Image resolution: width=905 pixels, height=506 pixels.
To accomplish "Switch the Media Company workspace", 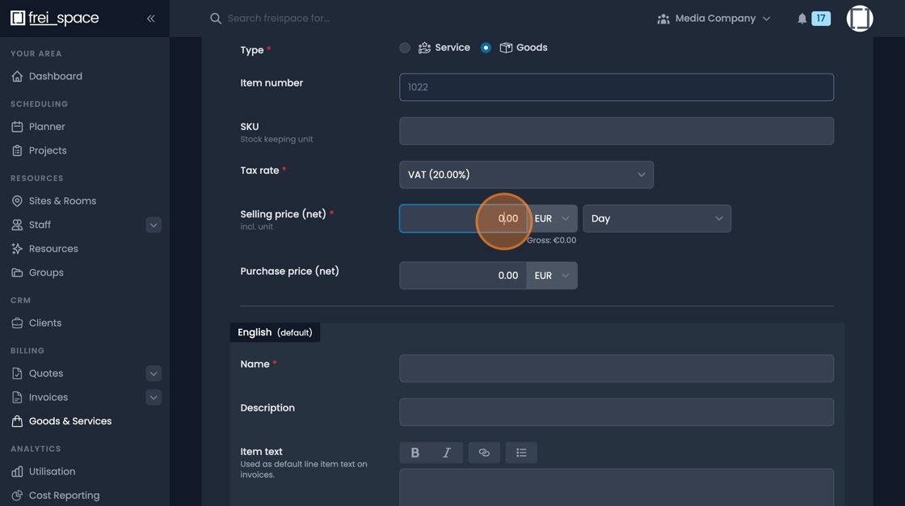I will point(714,19).
